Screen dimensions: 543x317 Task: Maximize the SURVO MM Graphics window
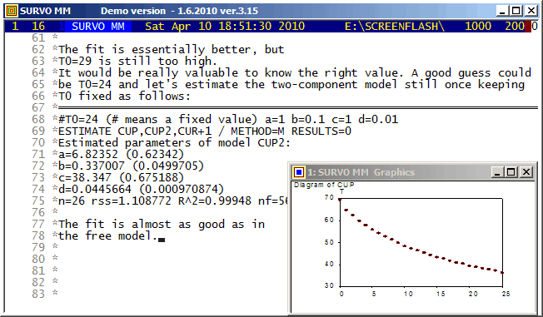pos(511,172)
